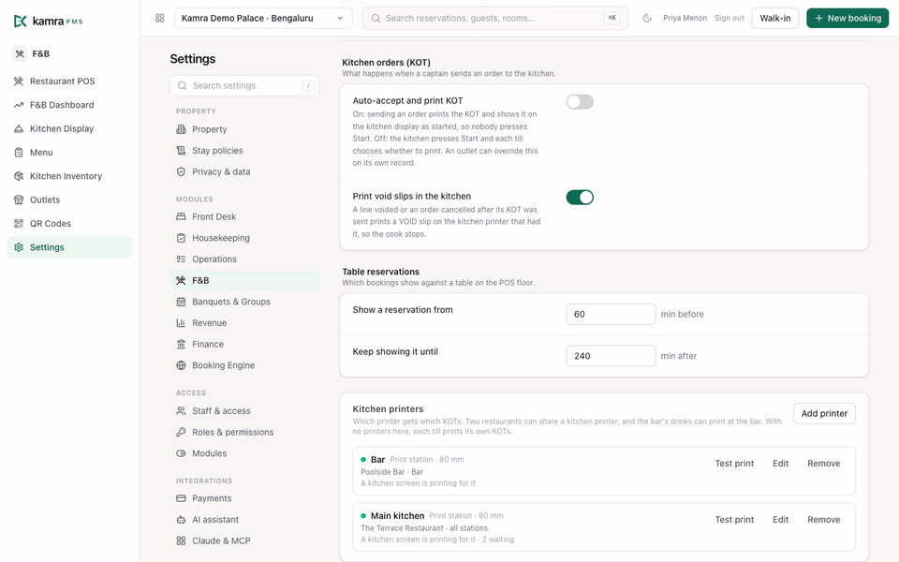Image resolution: width=899 pixels, height=562 pixels.
Task: Click the Booking Engine globe icon
Action: (x=181, y=365)
